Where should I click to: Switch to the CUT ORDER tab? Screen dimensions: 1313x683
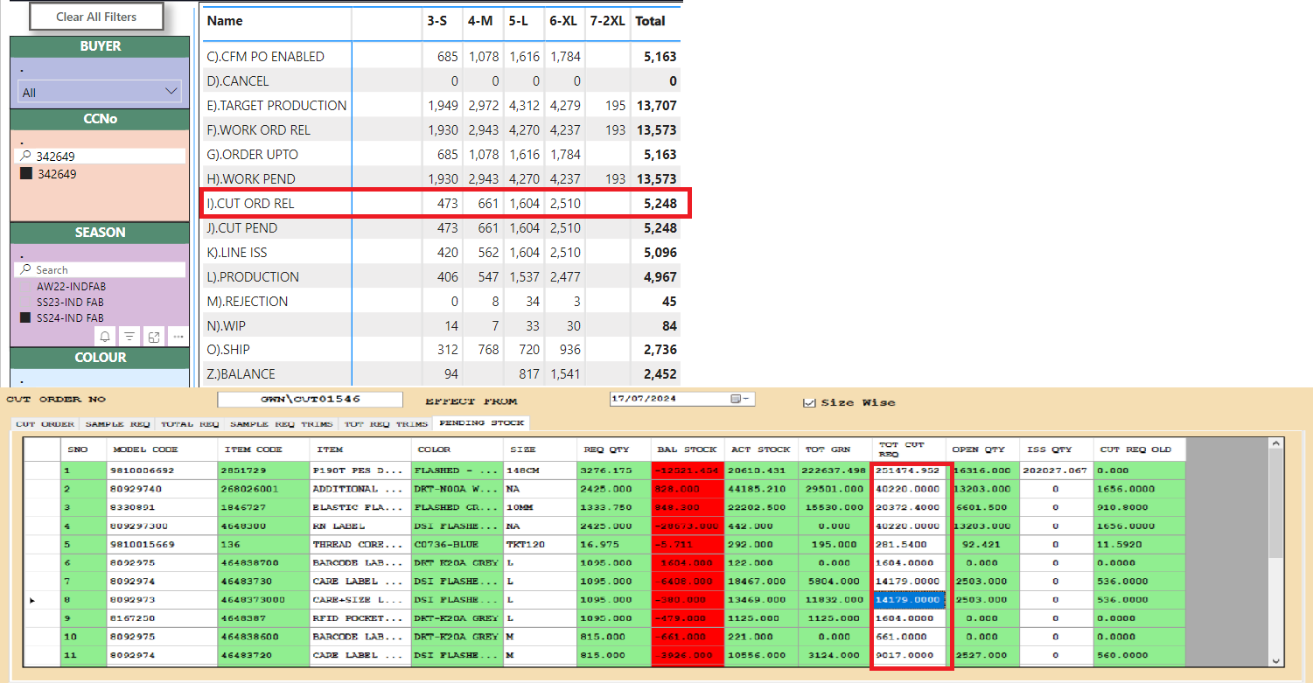(x=45, y=423)
